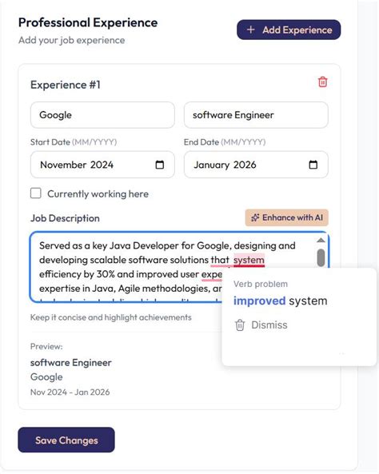The height and width of the screenshot is (474, 379).
Task: Dismiss the verb problem suggestion
Action: 261,325
